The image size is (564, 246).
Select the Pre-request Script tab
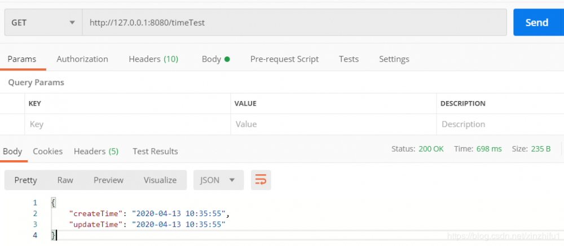284,59
